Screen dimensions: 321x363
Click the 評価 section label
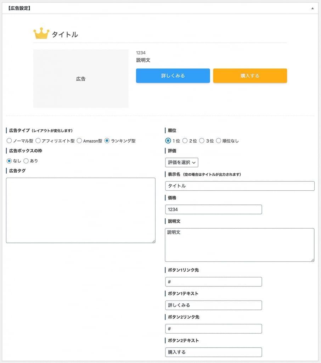172,151
